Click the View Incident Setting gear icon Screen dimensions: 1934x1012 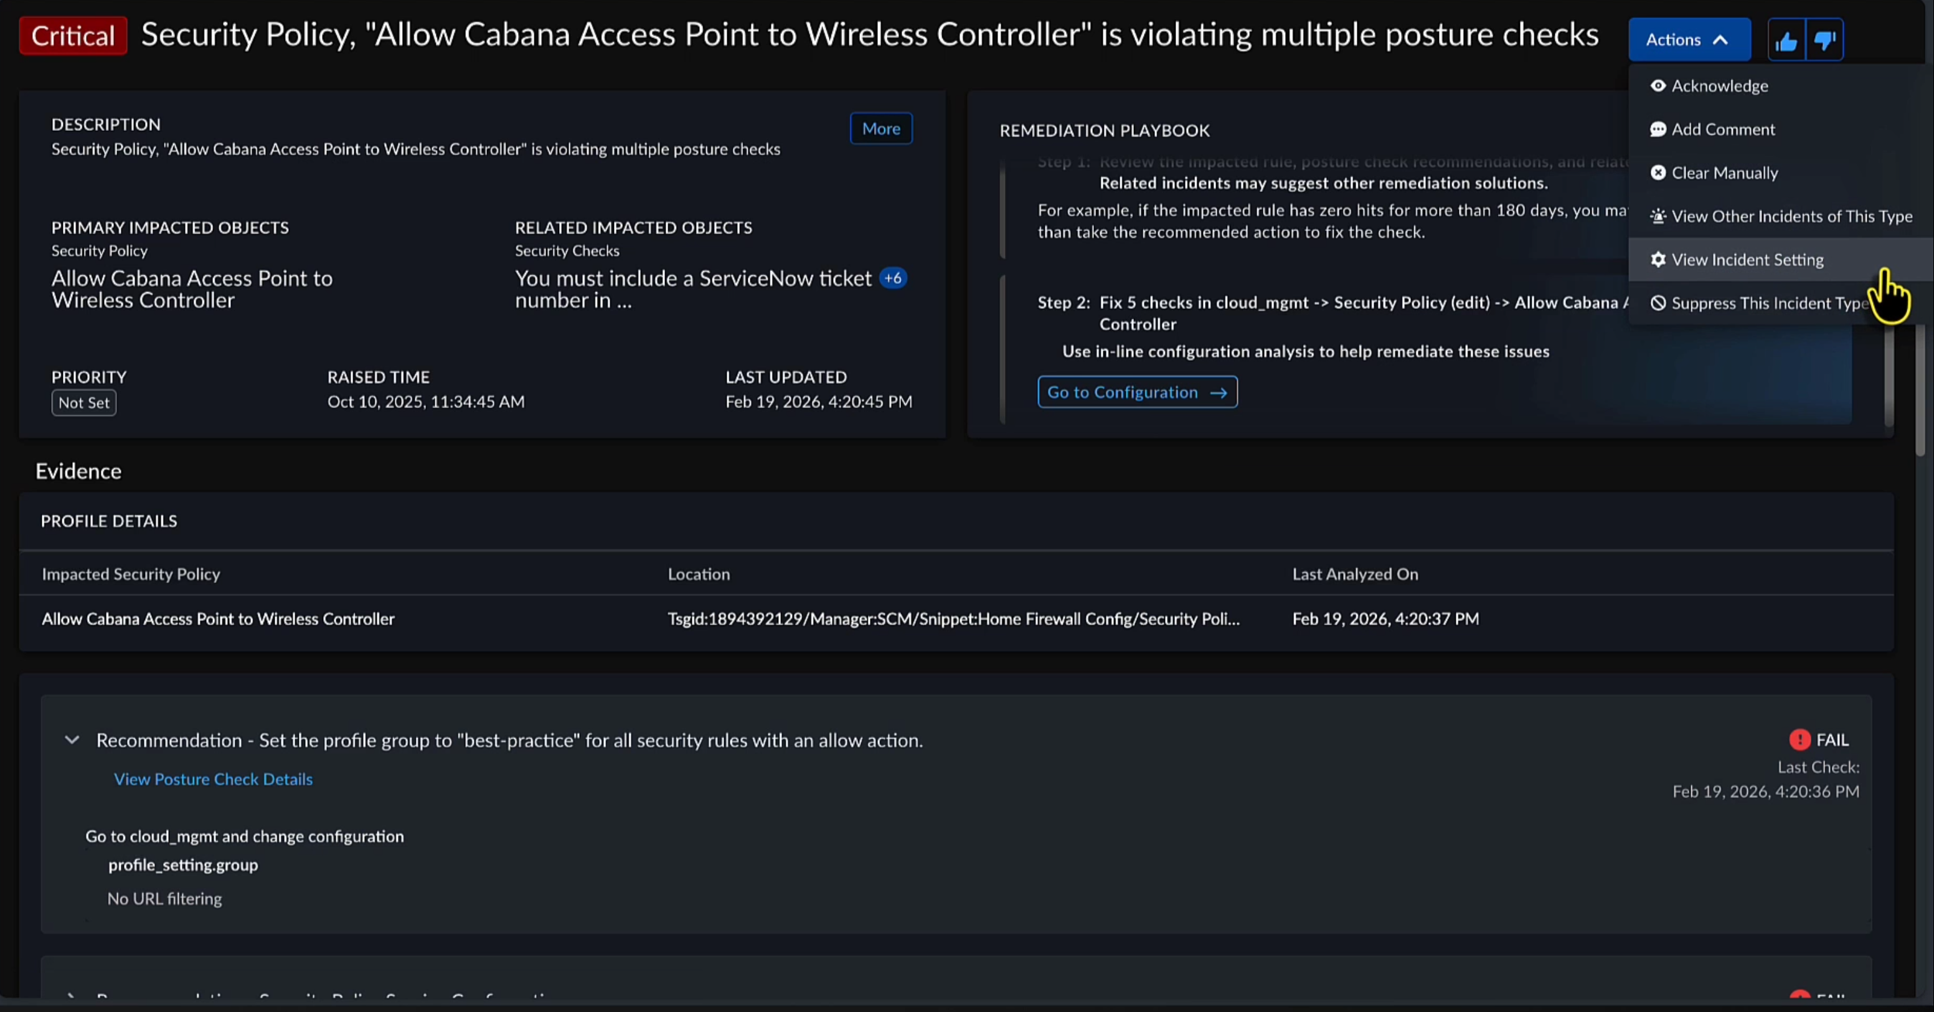point(1658,260)
